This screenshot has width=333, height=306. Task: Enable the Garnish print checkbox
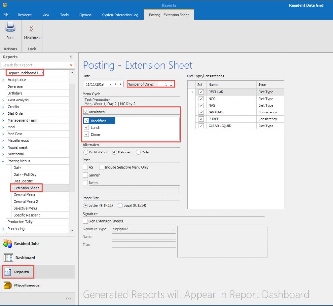click(86, 175)
